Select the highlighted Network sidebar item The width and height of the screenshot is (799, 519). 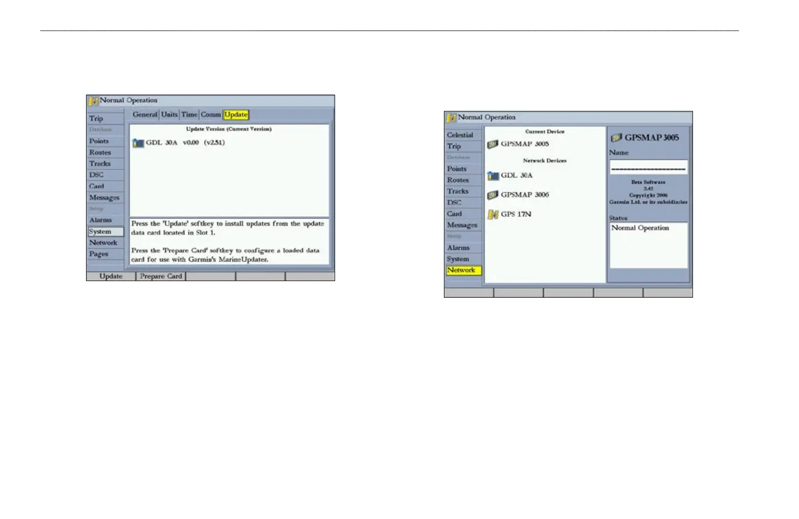(x=463, y=271)
